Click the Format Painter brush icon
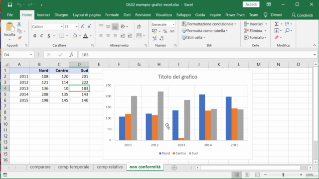 coord(19,38)
